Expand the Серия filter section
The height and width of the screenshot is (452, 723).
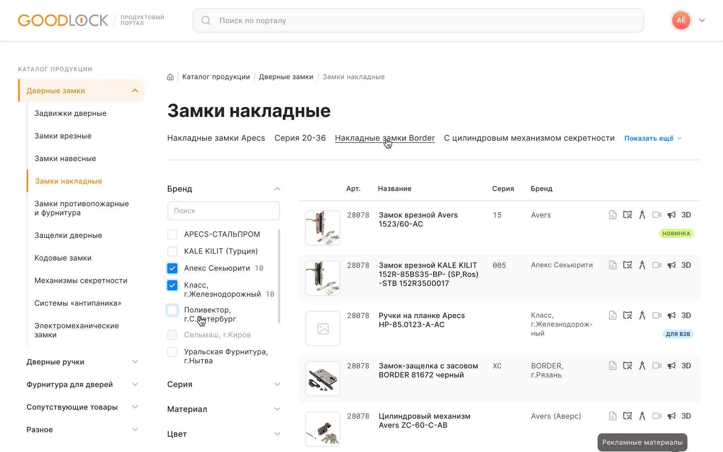[277, 385]
